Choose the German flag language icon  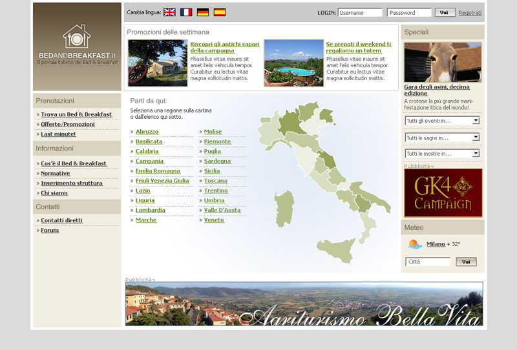coord(203,12)
